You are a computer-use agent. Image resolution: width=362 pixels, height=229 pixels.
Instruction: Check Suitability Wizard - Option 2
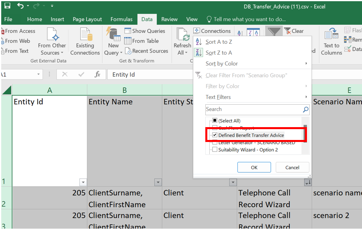[x=215, y=150]
